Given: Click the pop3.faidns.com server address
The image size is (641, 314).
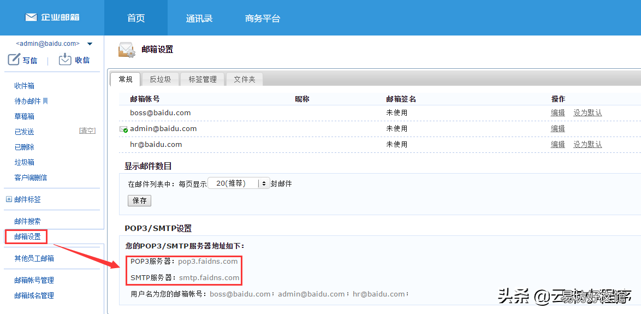Looking at the screenshot, I should click(x=207, y=261).
